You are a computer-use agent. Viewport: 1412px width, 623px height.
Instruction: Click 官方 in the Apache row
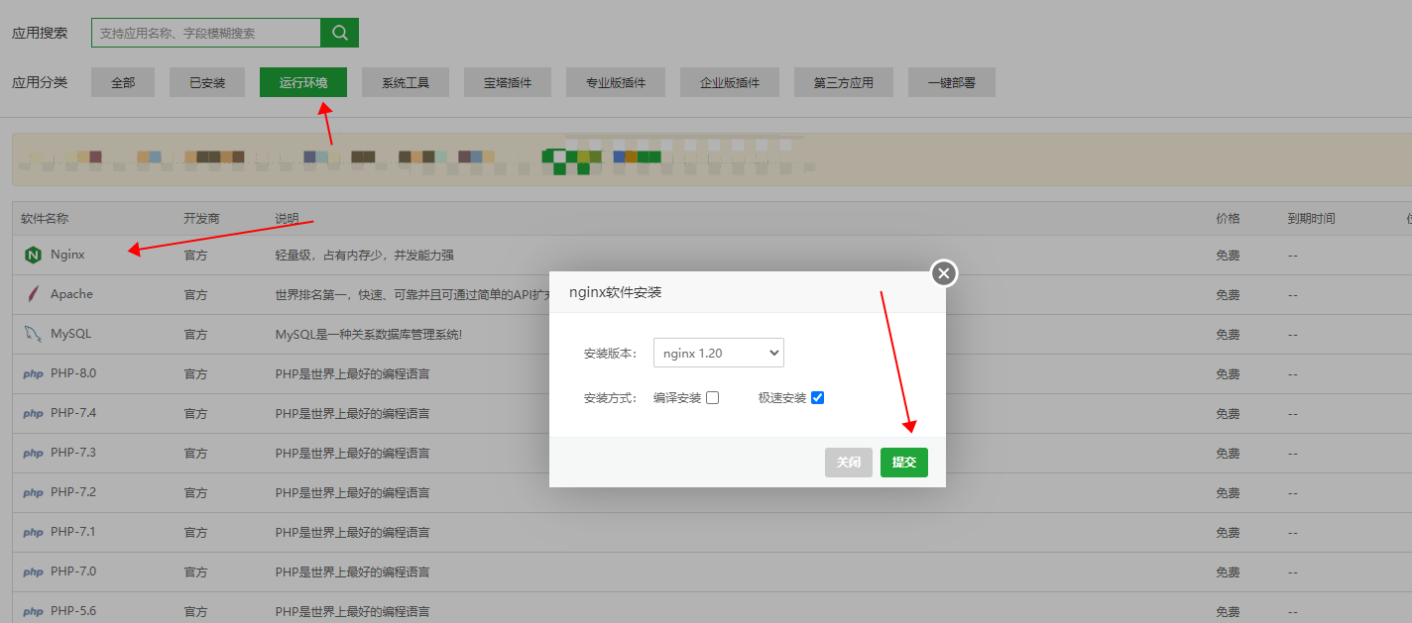coord(195,295)
